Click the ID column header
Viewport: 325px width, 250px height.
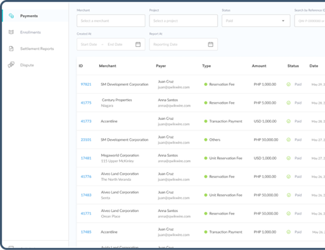pos(81,66)
